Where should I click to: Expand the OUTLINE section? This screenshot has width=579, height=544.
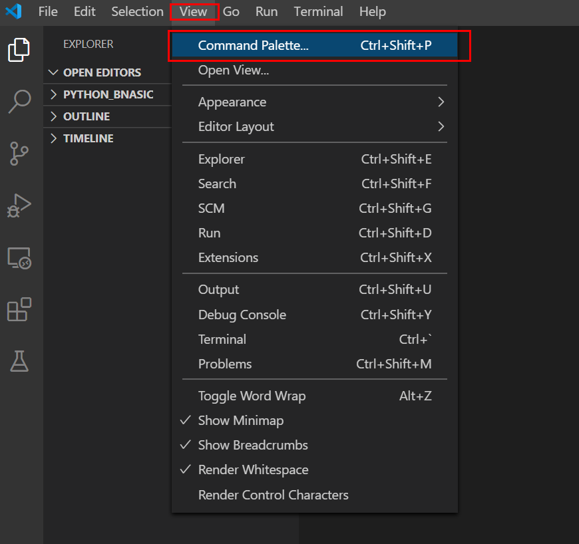(x=87, y=116)
